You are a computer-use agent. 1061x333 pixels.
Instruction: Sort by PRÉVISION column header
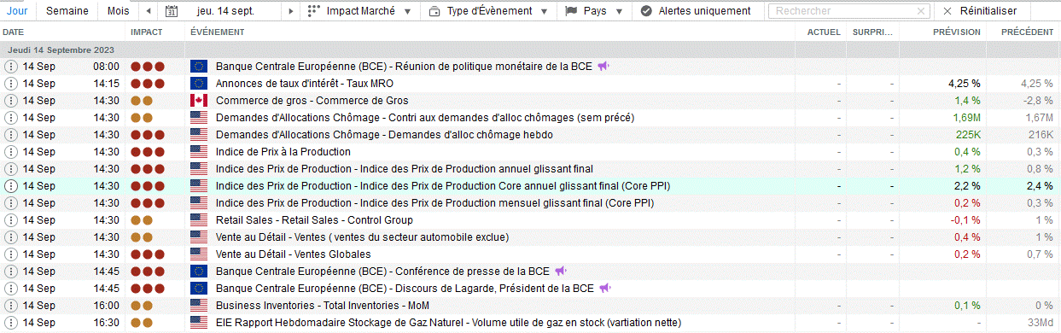[956, 32]
